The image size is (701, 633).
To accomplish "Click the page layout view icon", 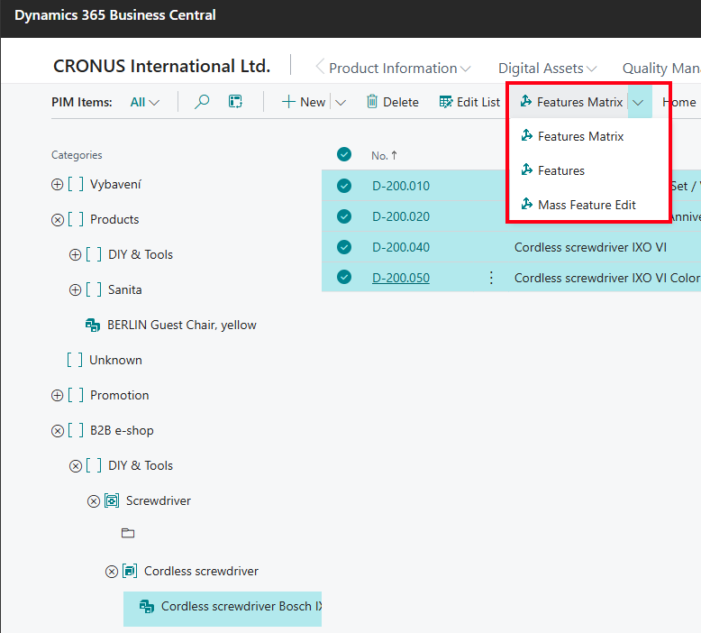I will (235, 102).
